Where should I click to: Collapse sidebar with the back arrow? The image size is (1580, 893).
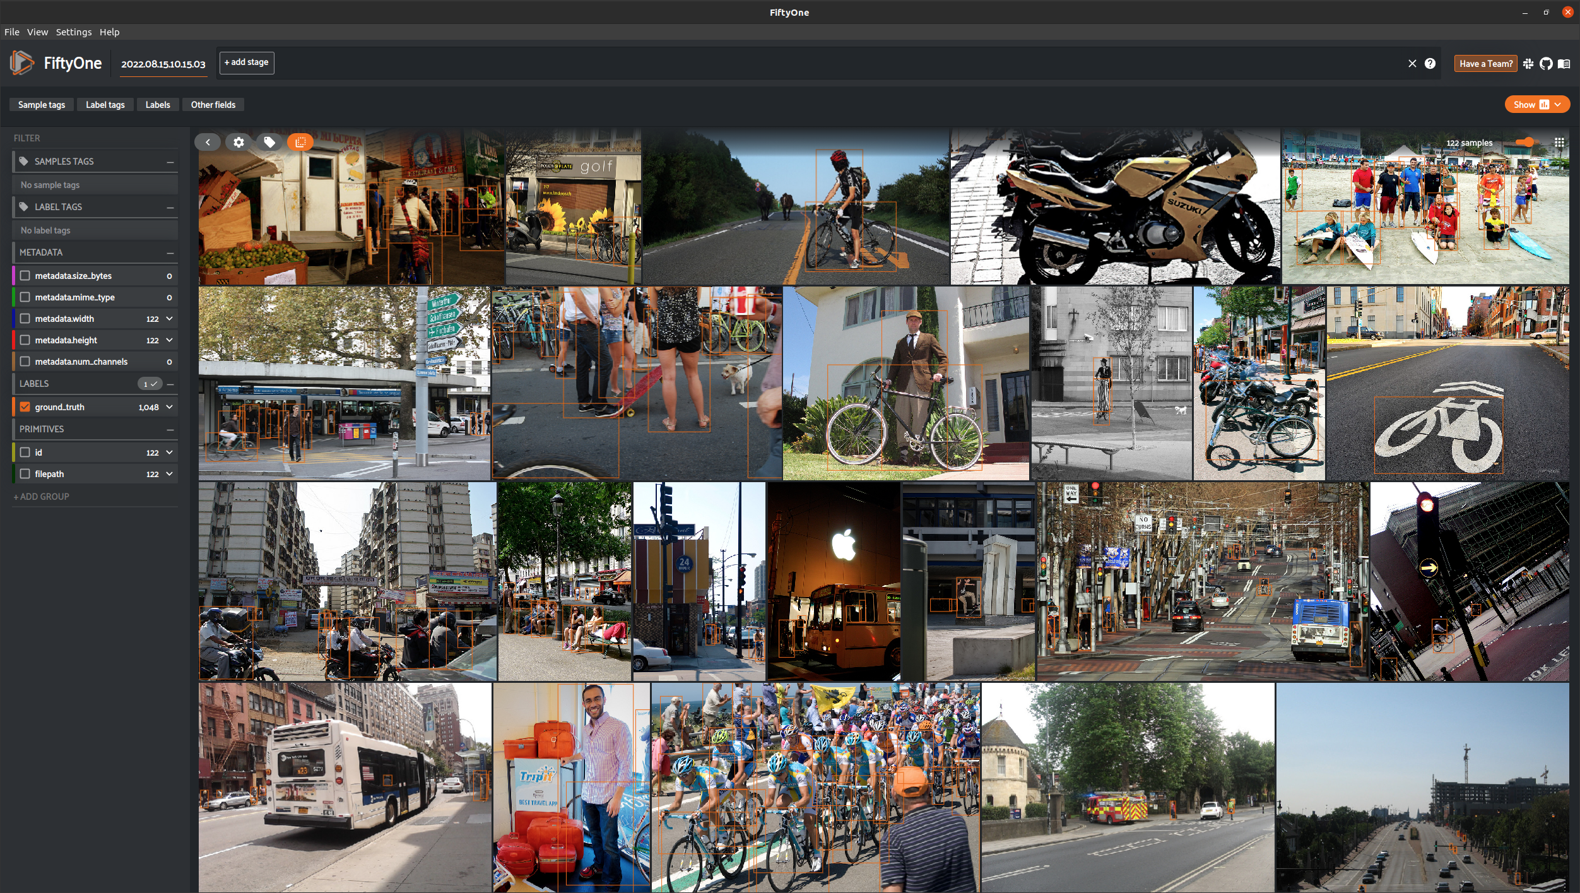coord(207,142)
